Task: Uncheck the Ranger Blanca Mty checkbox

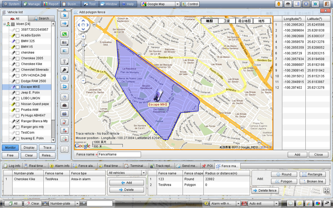Action: (18, 121)
